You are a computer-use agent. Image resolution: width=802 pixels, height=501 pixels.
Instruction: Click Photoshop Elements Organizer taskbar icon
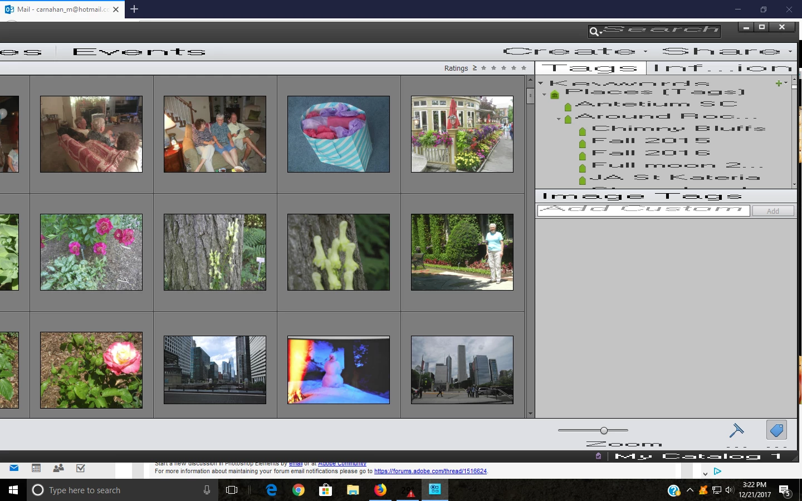[x=435, y=489]
